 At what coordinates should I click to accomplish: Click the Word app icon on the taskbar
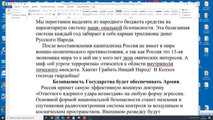(x=57, y=118)
